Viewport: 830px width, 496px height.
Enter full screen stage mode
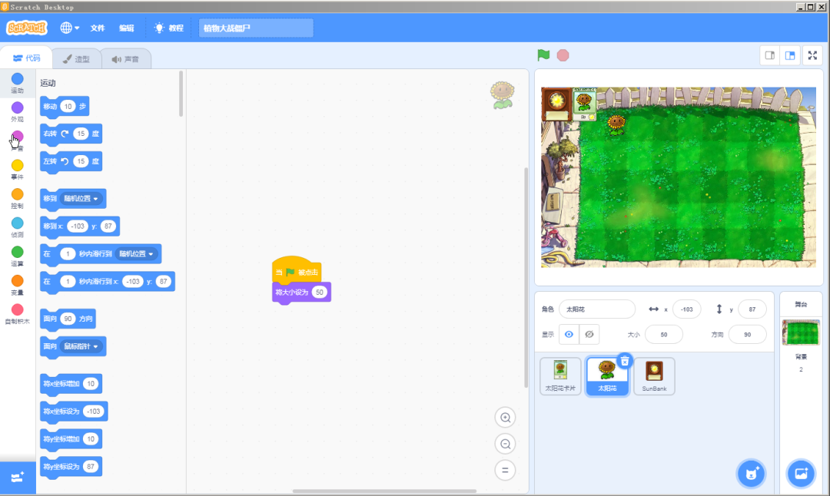click(812, 55)
